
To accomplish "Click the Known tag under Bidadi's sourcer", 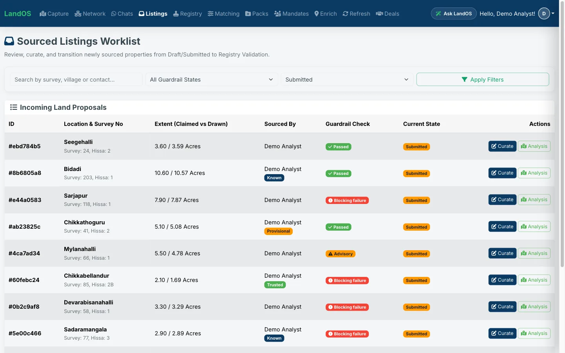I will [x=274, y=178].
